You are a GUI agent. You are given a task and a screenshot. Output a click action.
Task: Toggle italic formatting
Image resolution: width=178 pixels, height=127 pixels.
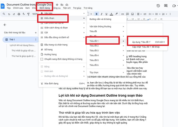[101, 14]
